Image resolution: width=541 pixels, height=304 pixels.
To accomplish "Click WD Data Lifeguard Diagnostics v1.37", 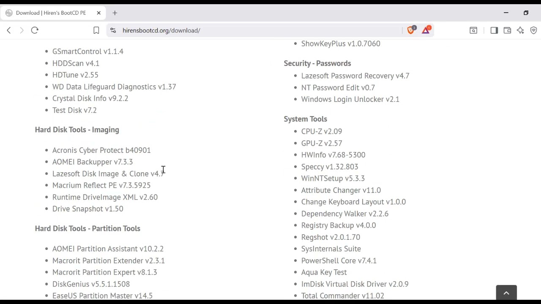I will click(x=114, y=87).
